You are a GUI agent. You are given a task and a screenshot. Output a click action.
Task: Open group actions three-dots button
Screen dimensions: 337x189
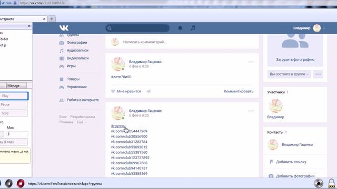pos(318,74)
